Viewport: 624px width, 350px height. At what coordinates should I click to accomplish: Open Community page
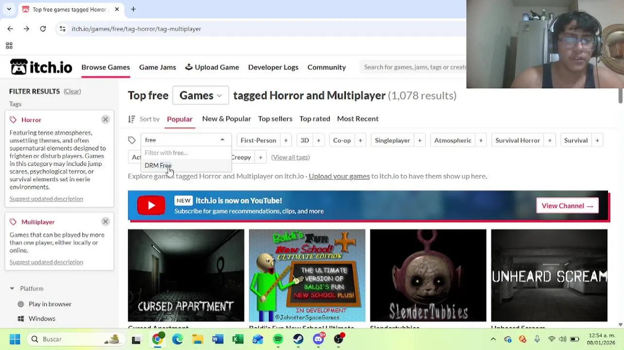(327, 67)
